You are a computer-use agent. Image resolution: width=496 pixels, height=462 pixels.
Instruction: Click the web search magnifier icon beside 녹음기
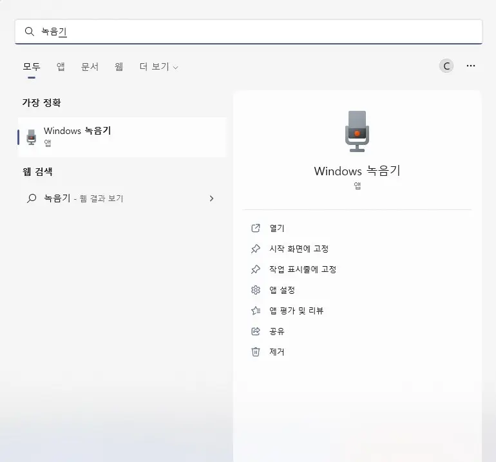click(x=32, y=198)
